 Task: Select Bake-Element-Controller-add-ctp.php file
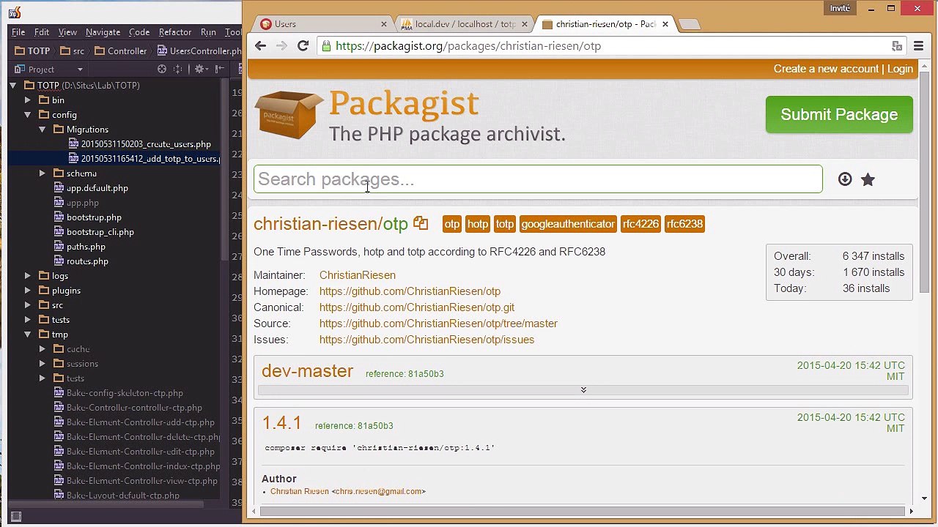point(141,422)
